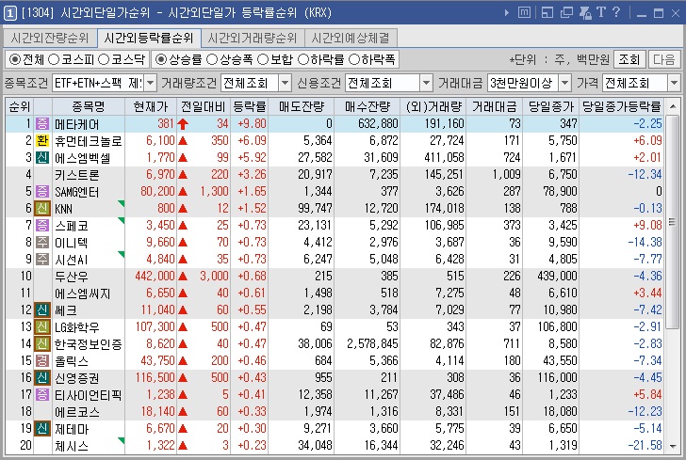The image size is (686, 460).
Task: Sort by the 거래대금 column header
Action: 495,106
